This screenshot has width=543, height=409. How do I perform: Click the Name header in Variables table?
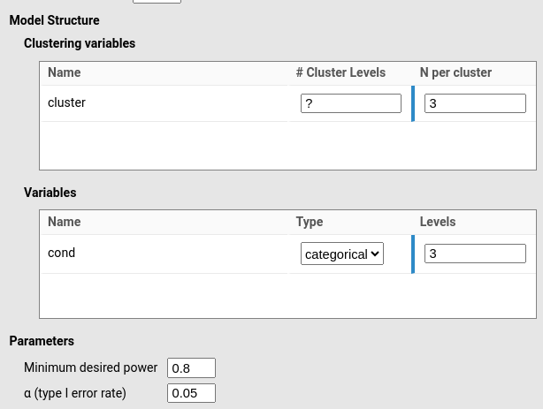(x=65, y=222)
